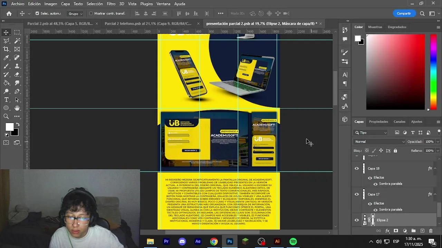Open the Filtro menu
The height and width of the screenshot is (248, 442).
[111, 4]
